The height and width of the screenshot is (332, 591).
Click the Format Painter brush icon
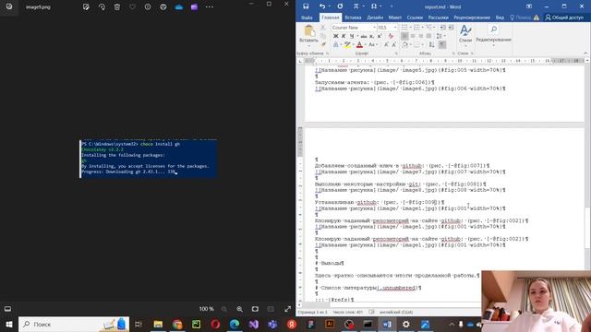(x=323, y=44)
